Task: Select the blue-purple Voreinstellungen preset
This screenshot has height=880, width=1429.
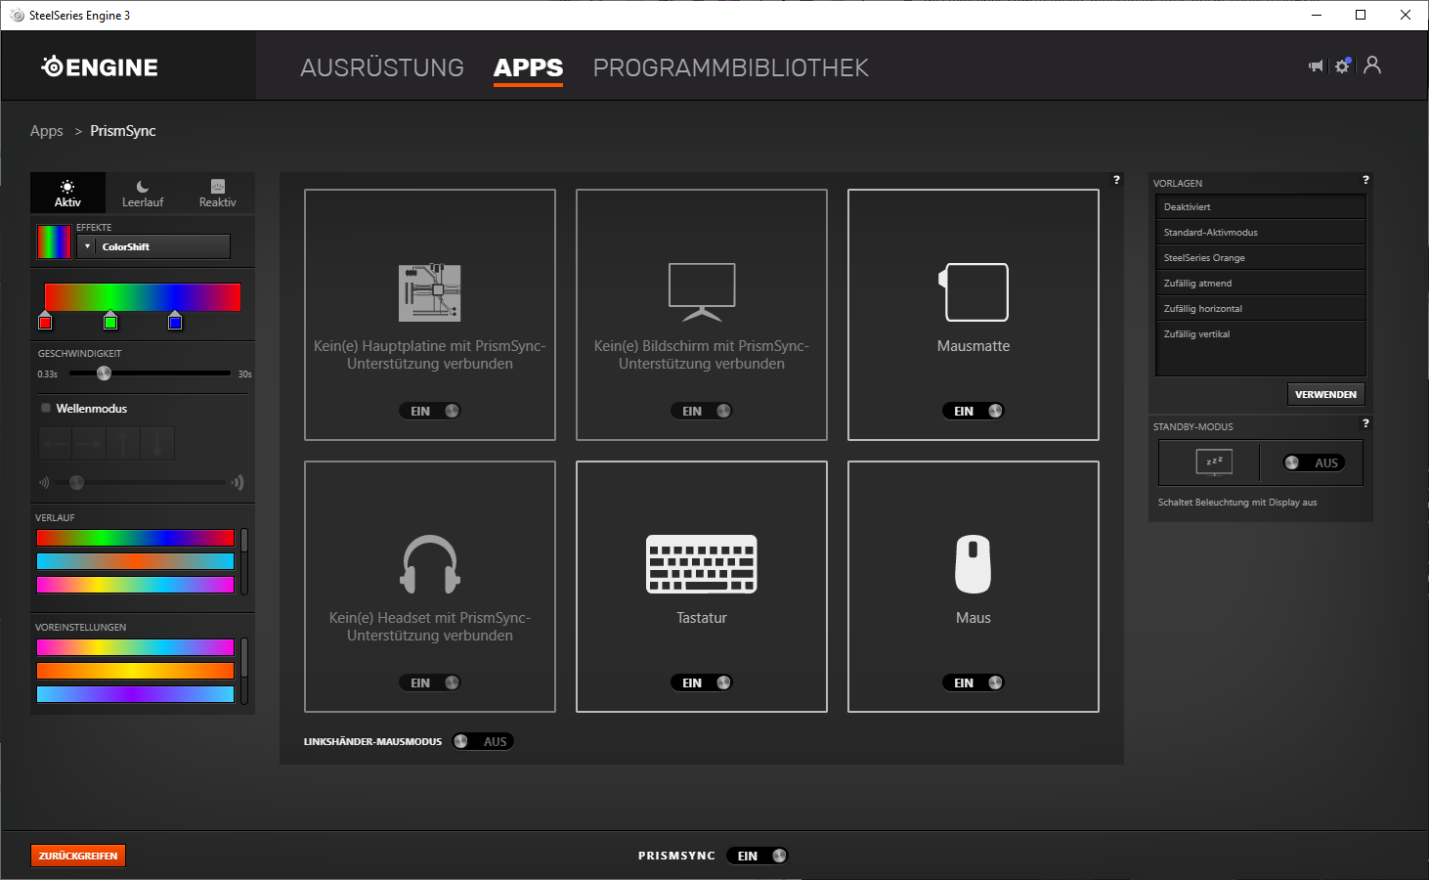Action: (136, 694)
